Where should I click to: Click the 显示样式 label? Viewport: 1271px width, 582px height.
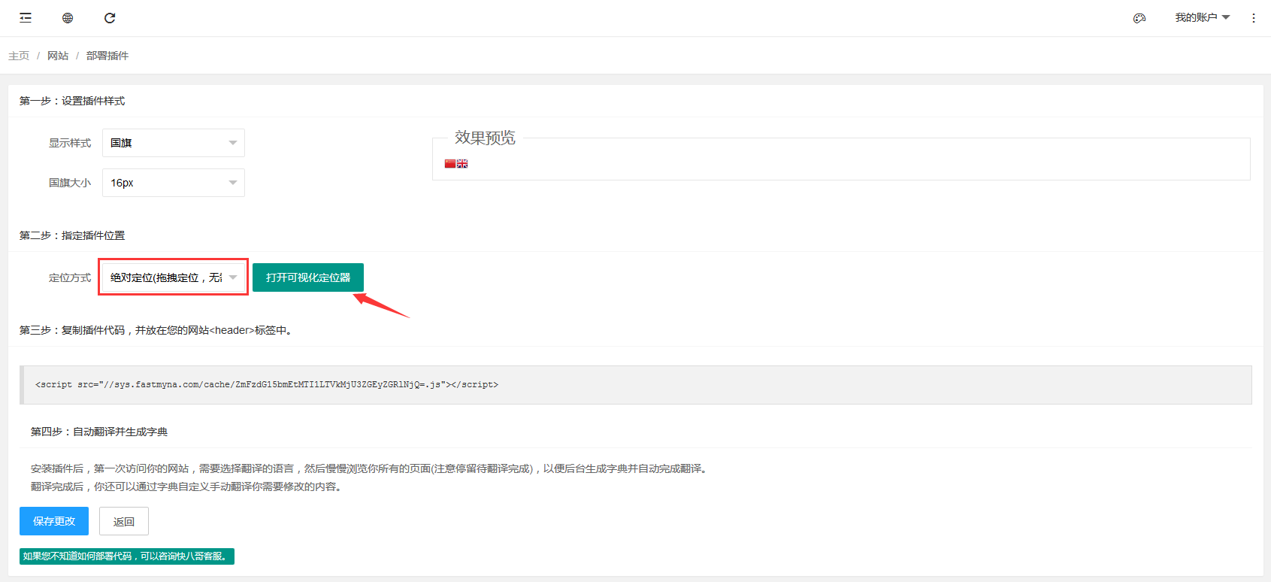click(x=70, y=143)
